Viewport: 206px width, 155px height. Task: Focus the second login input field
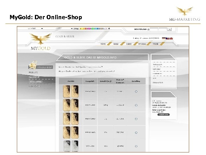[163, 29]
